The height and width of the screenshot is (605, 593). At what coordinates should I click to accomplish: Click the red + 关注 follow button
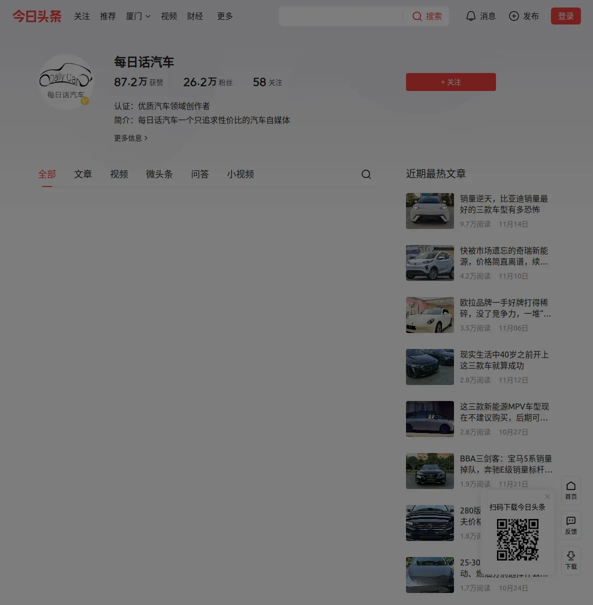click(451, 82)
